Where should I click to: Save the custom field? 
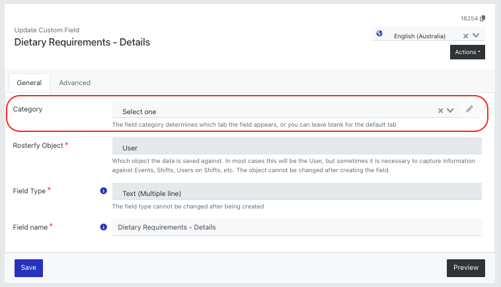click(x=29, y=268)
